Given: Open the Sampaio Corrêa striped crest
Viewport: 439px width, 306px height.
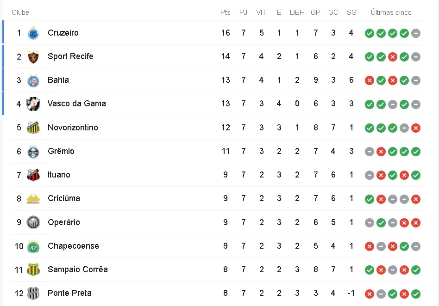Looking at the screenshot, I should [33, 269].
